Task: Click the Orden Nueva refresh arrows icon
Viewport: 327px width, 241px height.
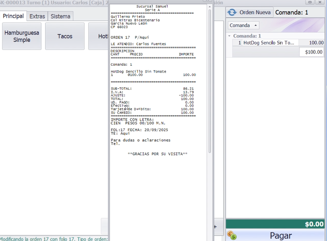Action: [x=232, y=13]
